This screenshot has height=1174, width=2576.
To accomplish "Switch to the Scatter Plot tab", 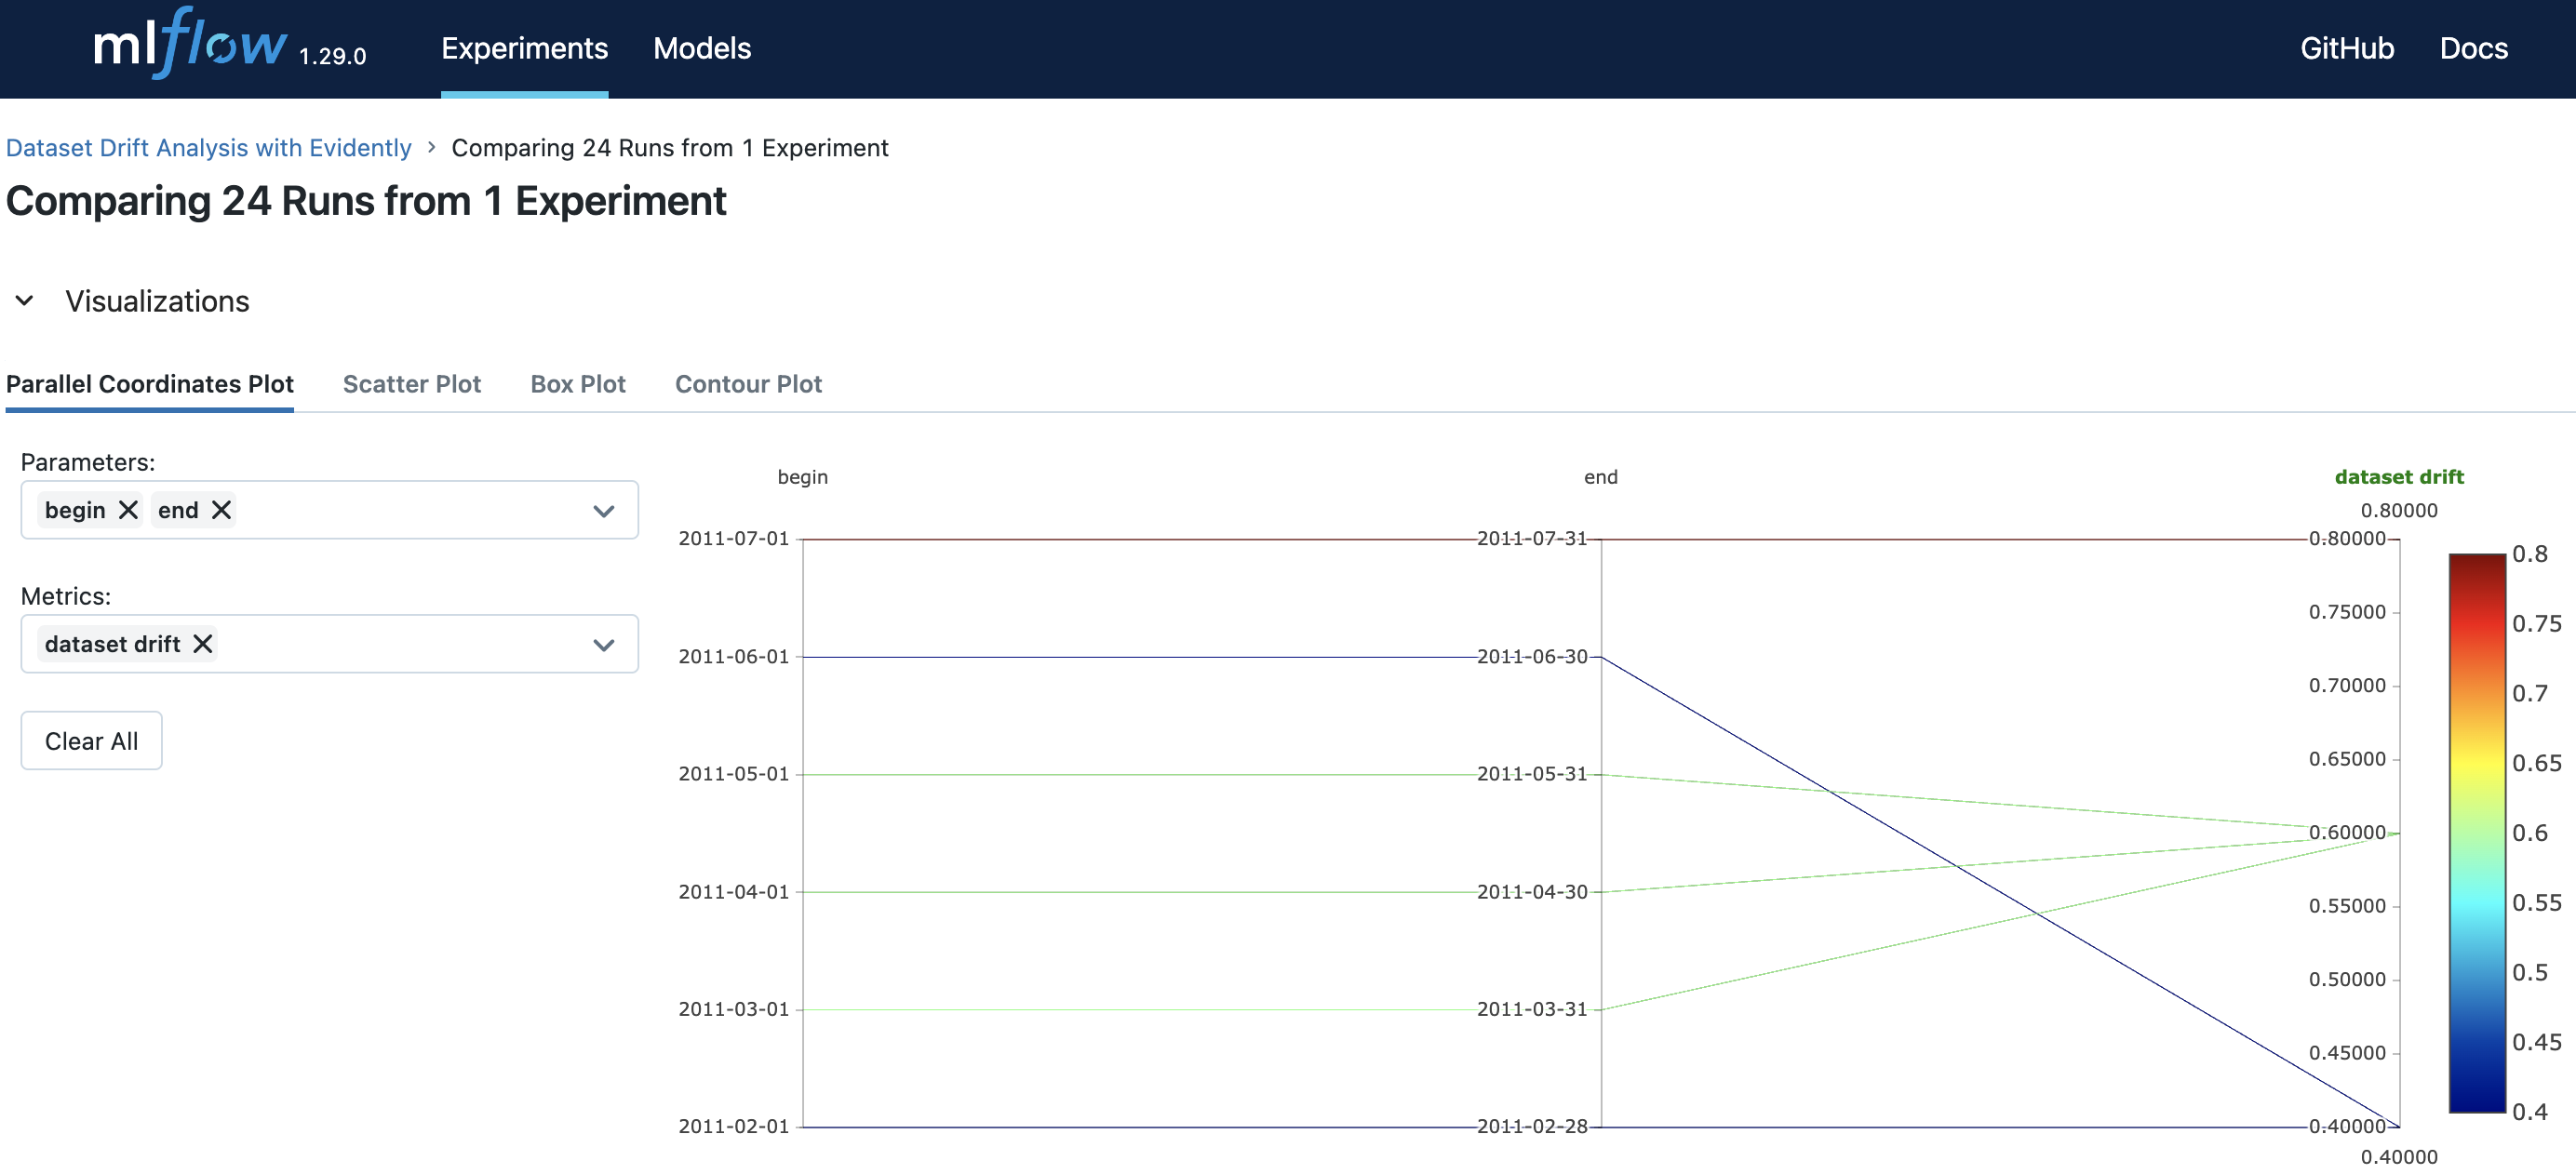I will click(x=411, y=384).
